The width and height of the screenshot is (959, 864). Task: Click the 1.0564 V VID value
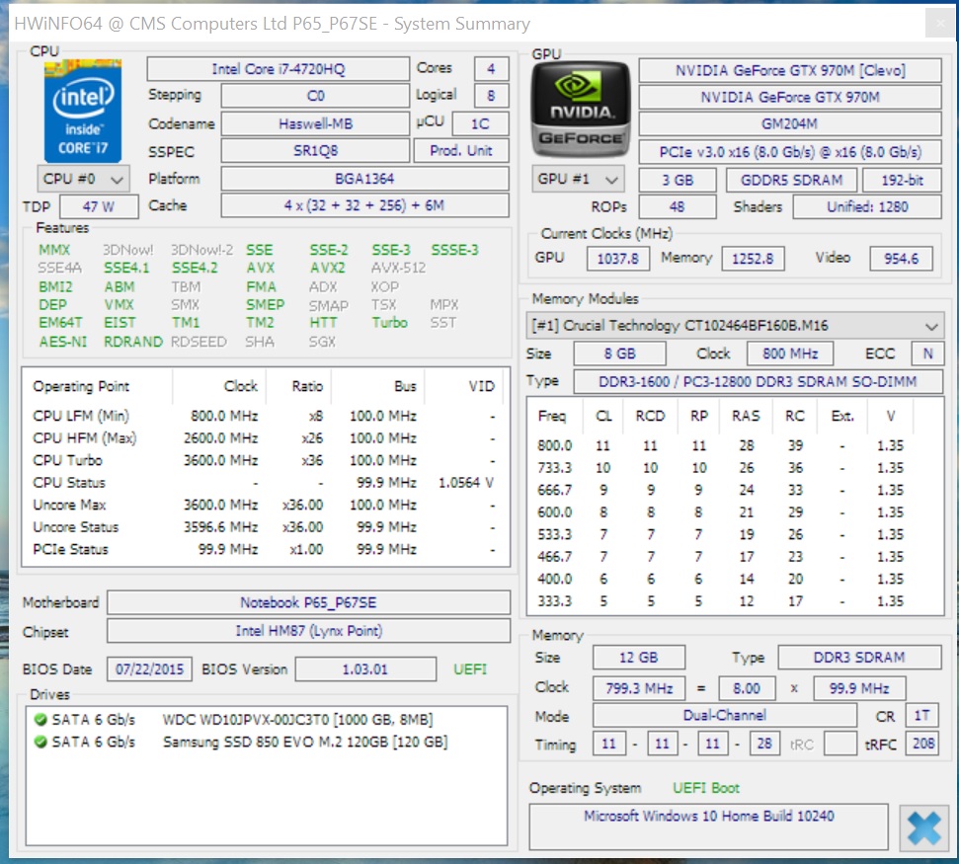[x=465, y=483]
